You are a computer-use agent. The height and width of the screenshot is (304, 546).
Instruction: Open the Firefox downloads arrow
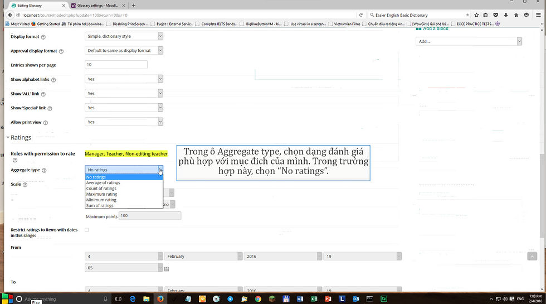(506, 15)
